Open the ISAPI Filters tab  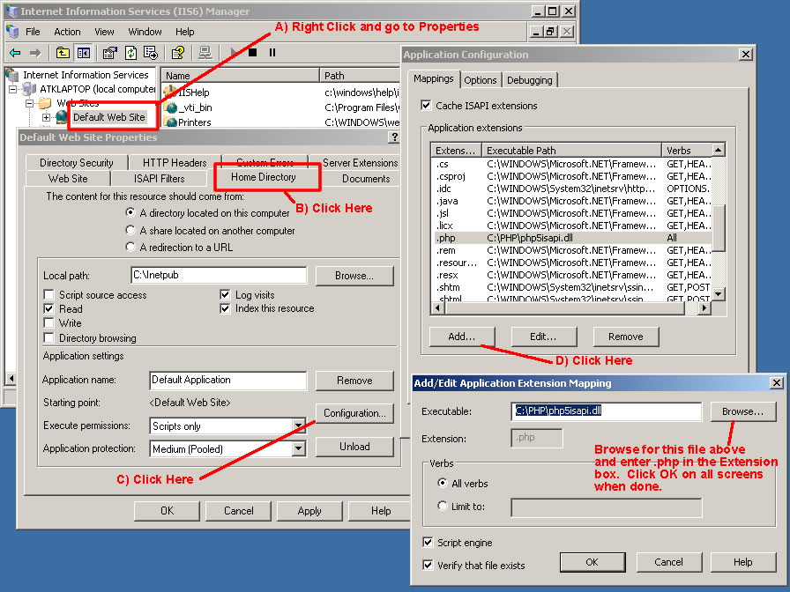coord(160,178)
